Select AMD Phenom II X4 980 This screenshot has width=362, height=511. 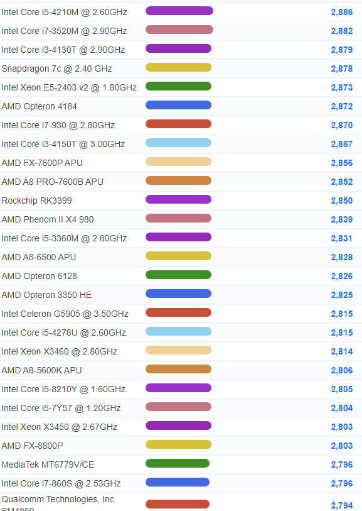point(48,219)
